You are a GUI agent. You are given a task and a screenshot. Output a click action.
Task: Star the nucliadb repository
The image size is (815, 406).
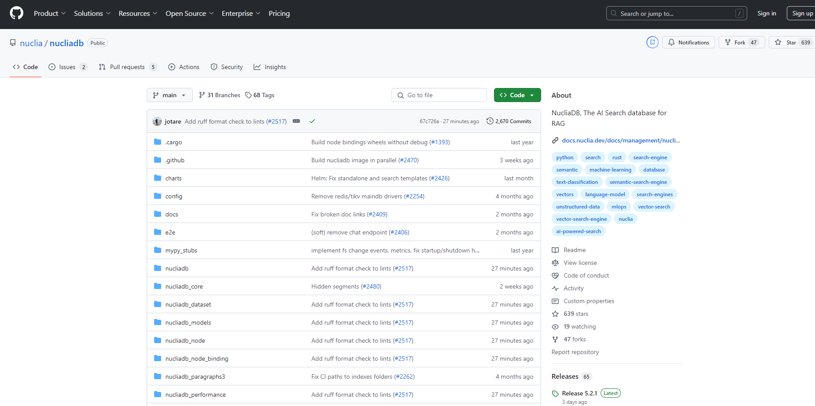(x=792, y=42)
